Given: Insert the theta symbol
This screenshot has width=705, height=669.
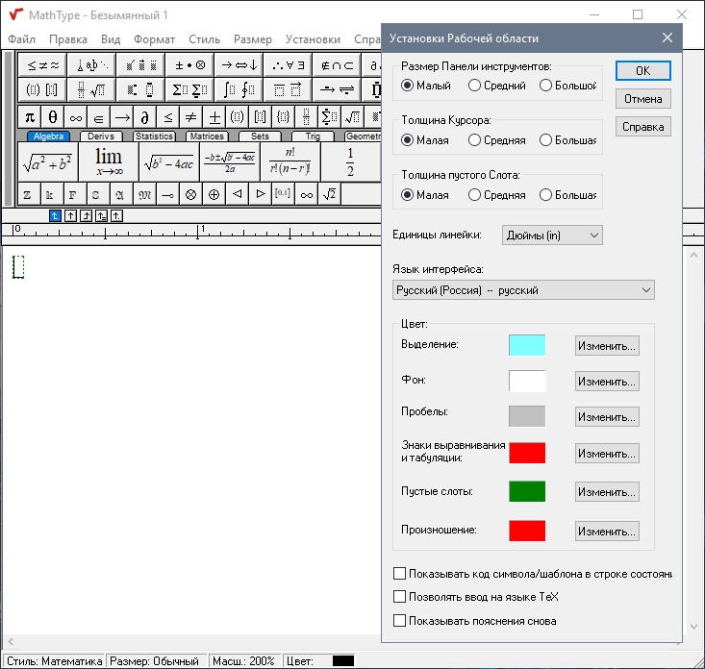Looking at the screenshot, I should click(53, 117).
